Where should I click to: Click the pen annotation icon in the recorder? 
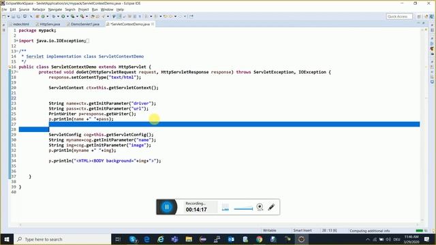(x=271, y=207)
